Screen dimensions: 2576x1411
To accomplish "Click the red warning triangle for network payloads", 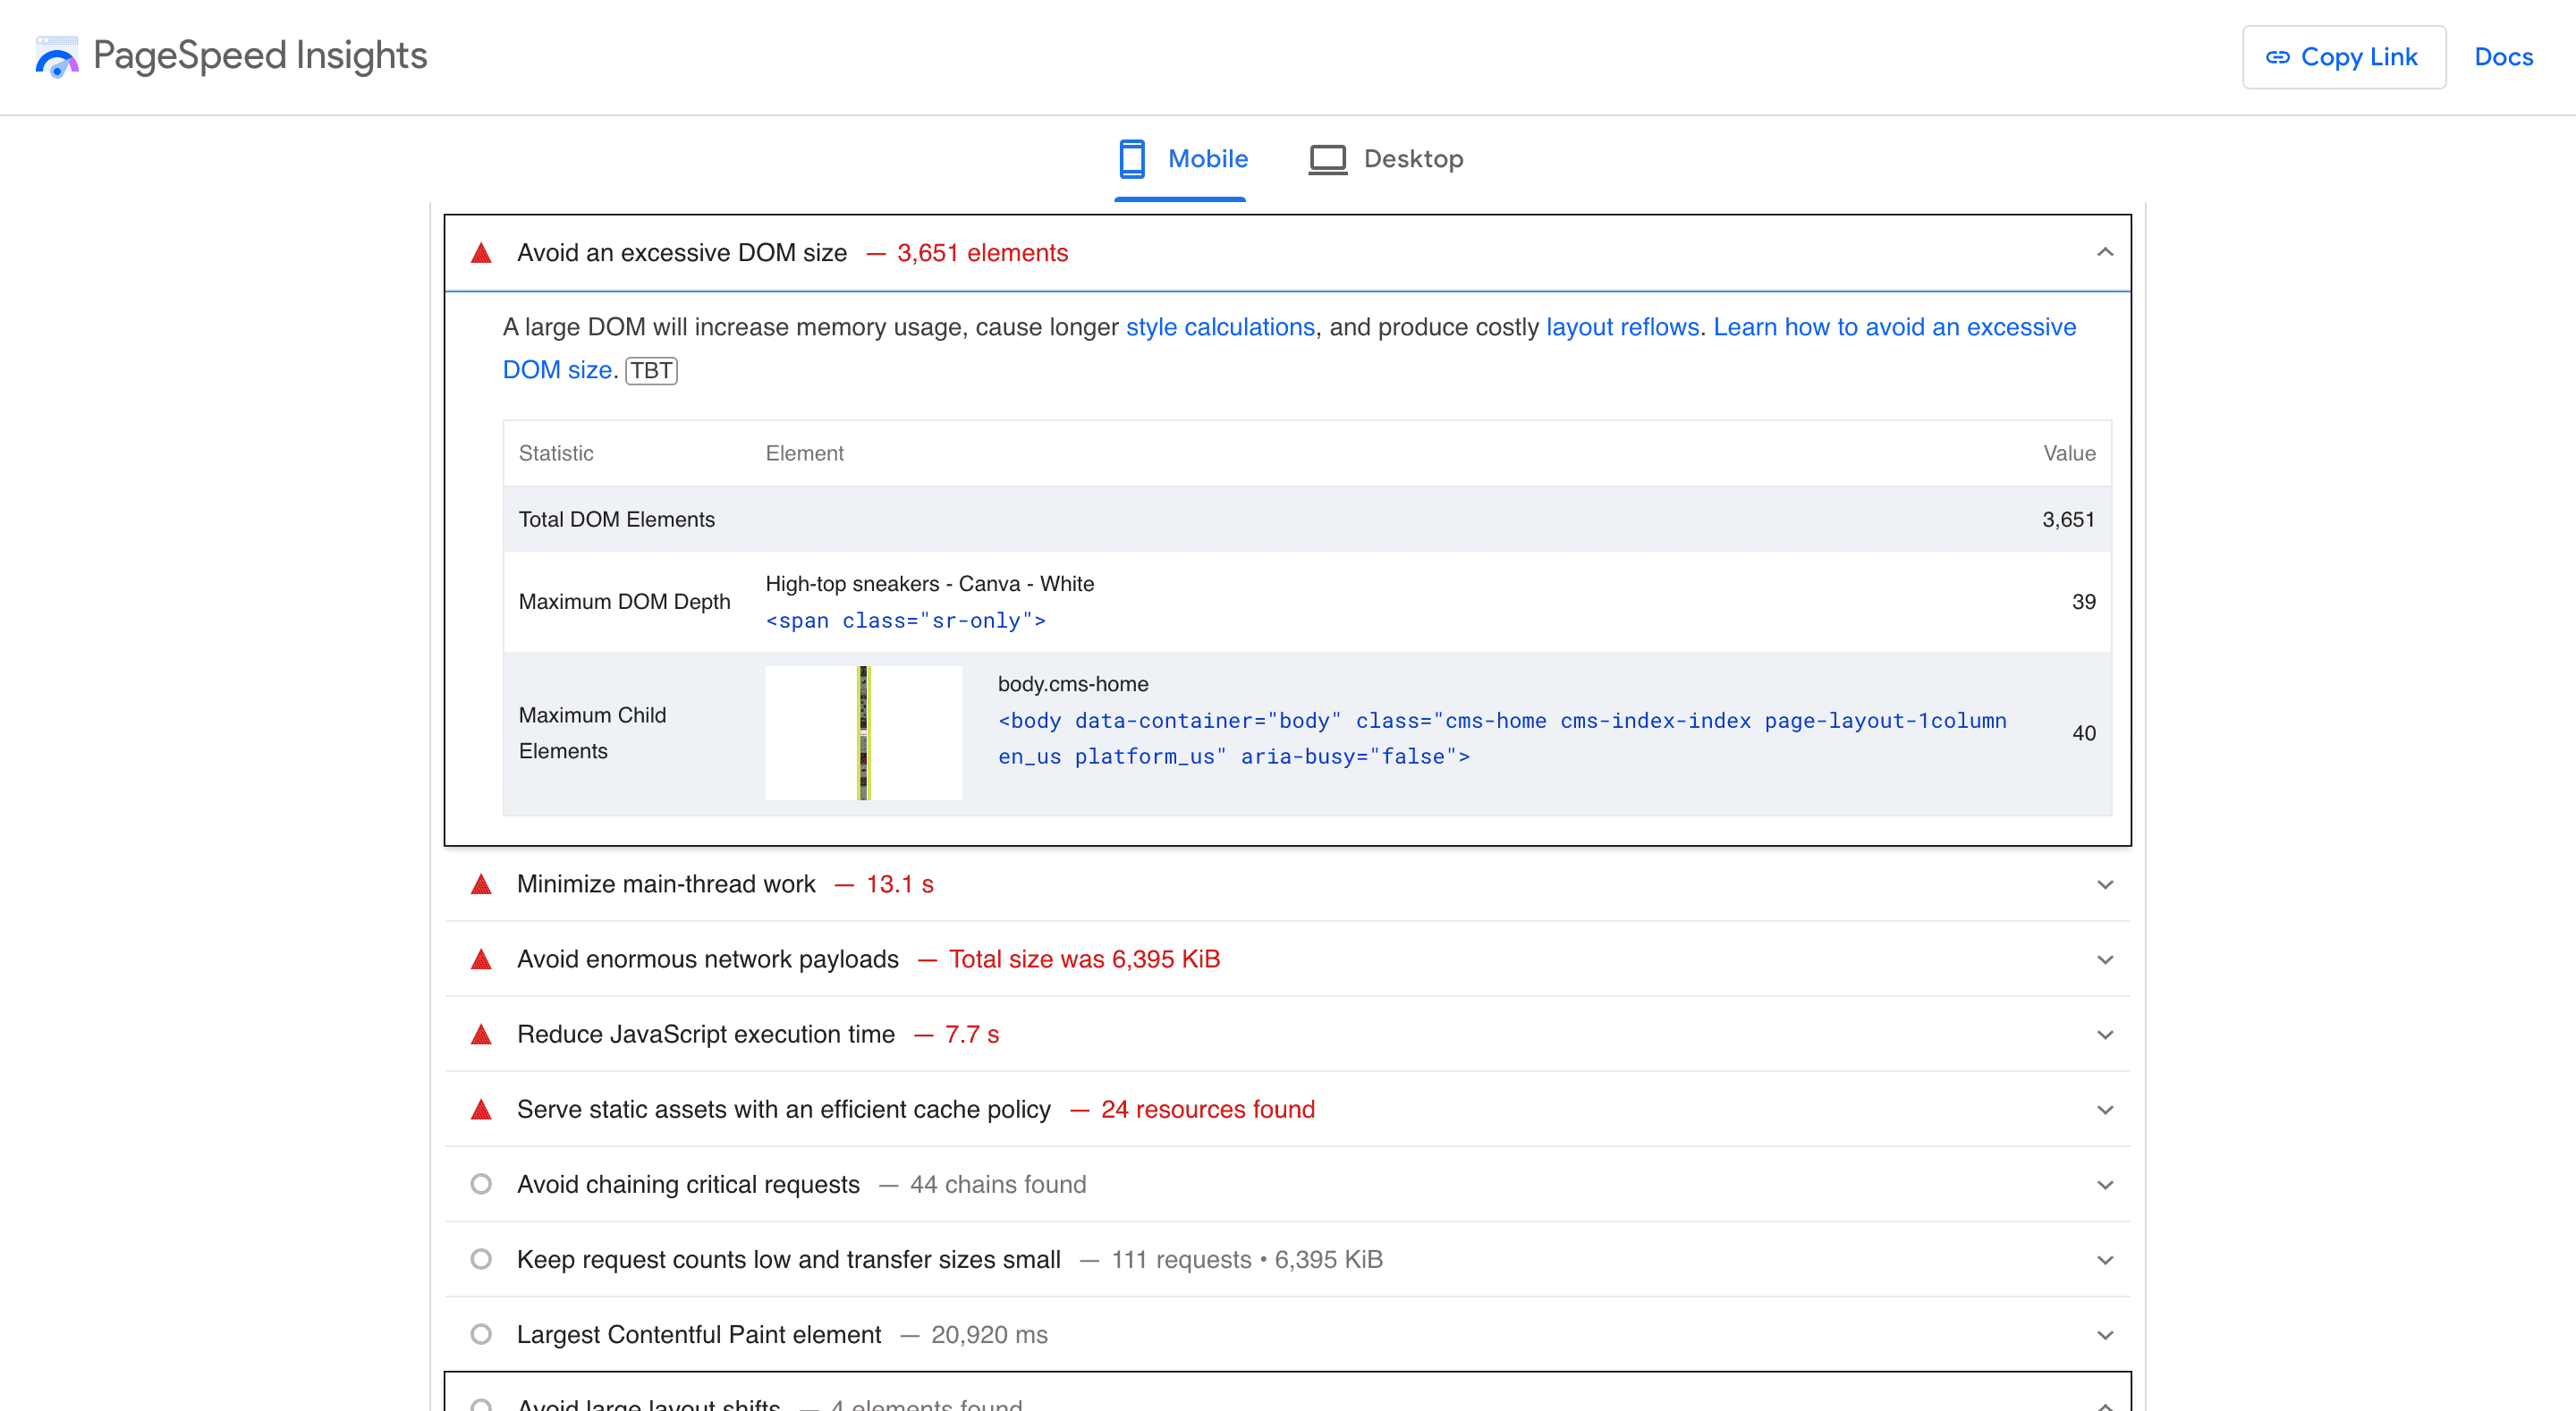I will pos(481,959).
